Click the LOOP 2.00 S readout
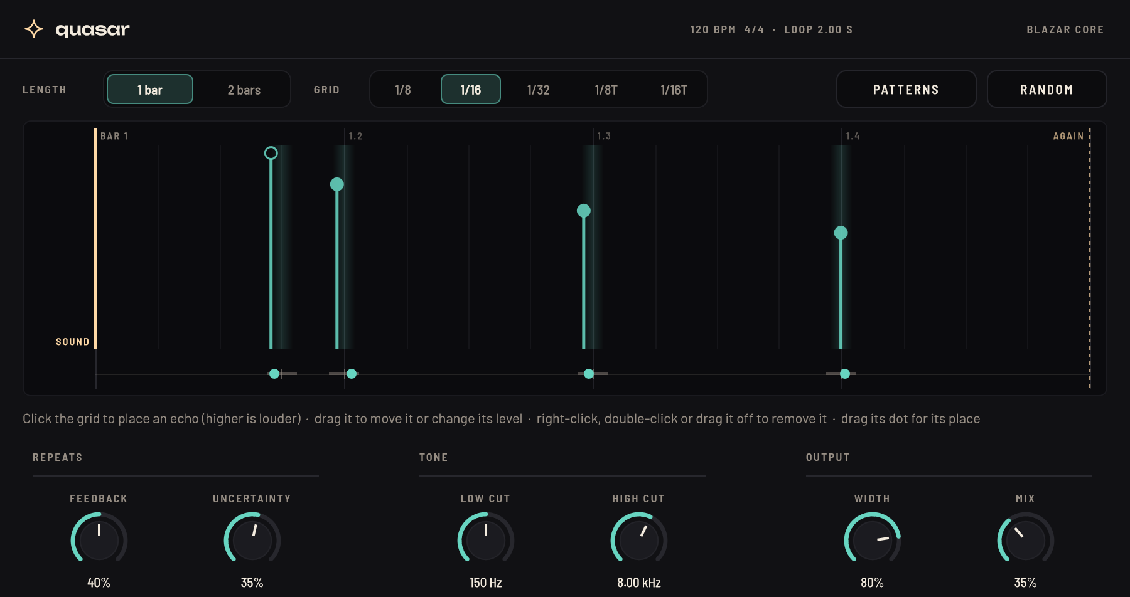The width and height of the screenshot is (1130, 597). 819,29
